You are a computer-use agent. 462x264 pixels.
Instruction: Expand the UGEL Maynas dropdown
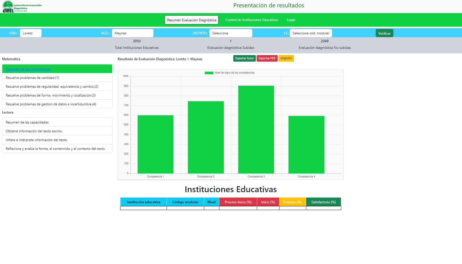[x=132, y=33]
